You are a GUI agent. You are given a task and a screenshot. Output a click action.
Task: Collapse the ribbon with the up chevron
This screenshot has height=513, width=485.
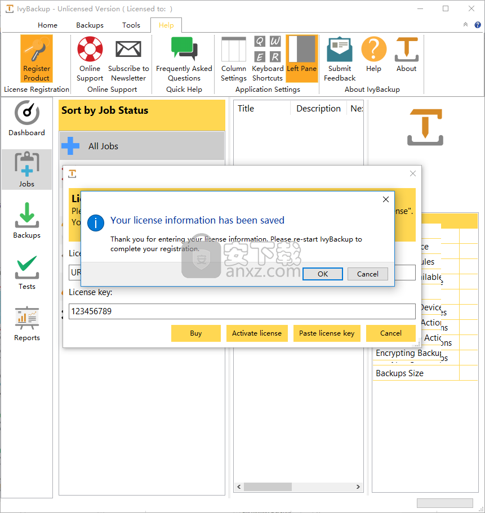pyautogui.click(x=465, y=25)
